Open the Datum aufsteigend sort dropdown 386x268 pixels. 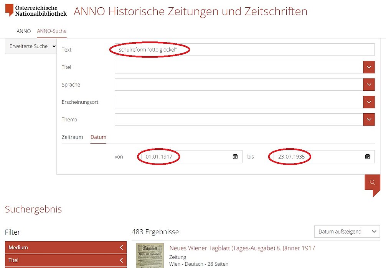click(x=347, y=232)
